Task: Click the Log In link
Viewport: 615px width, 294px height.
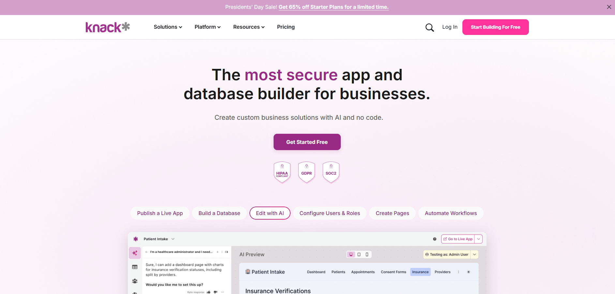Action: pos(450,27)
